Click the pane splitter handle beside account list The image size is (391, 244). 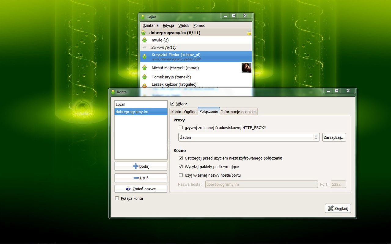point(169,147)
